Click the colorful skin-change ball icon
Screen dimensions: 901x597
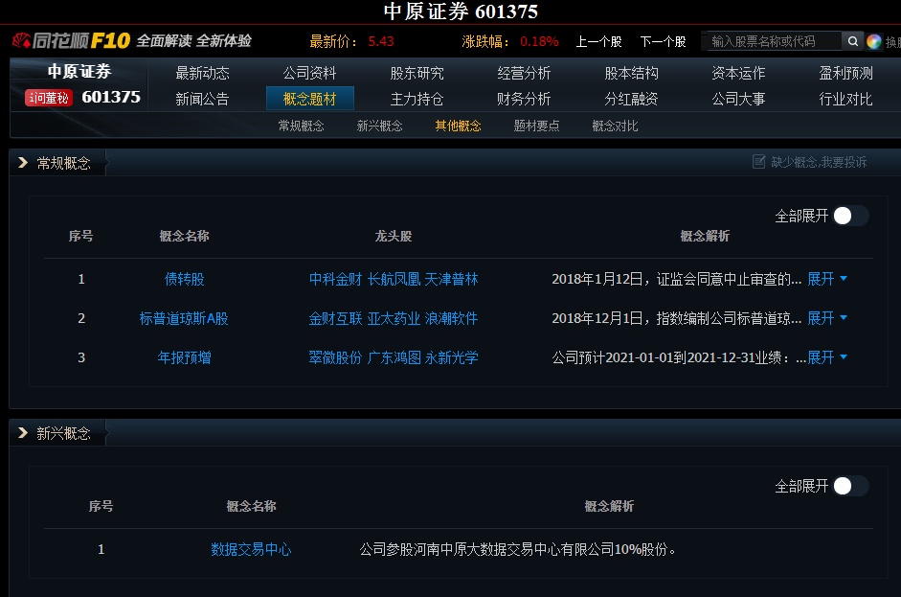(874, 41)
